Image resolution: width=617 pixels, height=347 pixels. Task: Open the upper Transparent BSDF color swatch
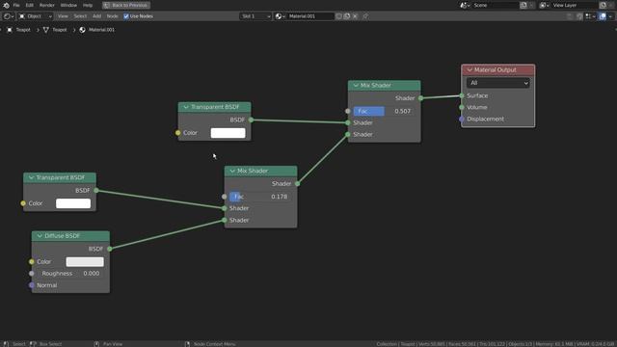click(x=228, y=133)
